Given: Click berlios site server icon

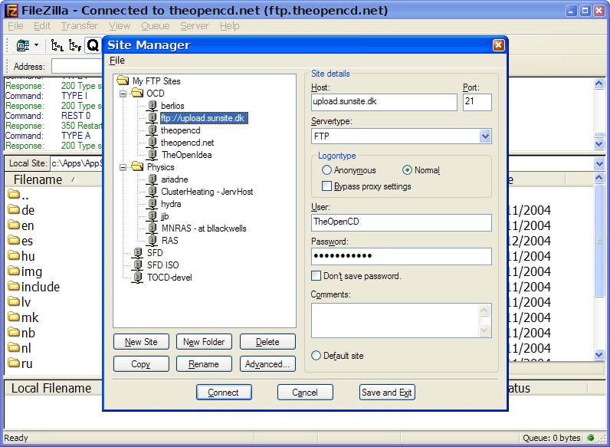Looking at the screenshot, I should 152,106.
